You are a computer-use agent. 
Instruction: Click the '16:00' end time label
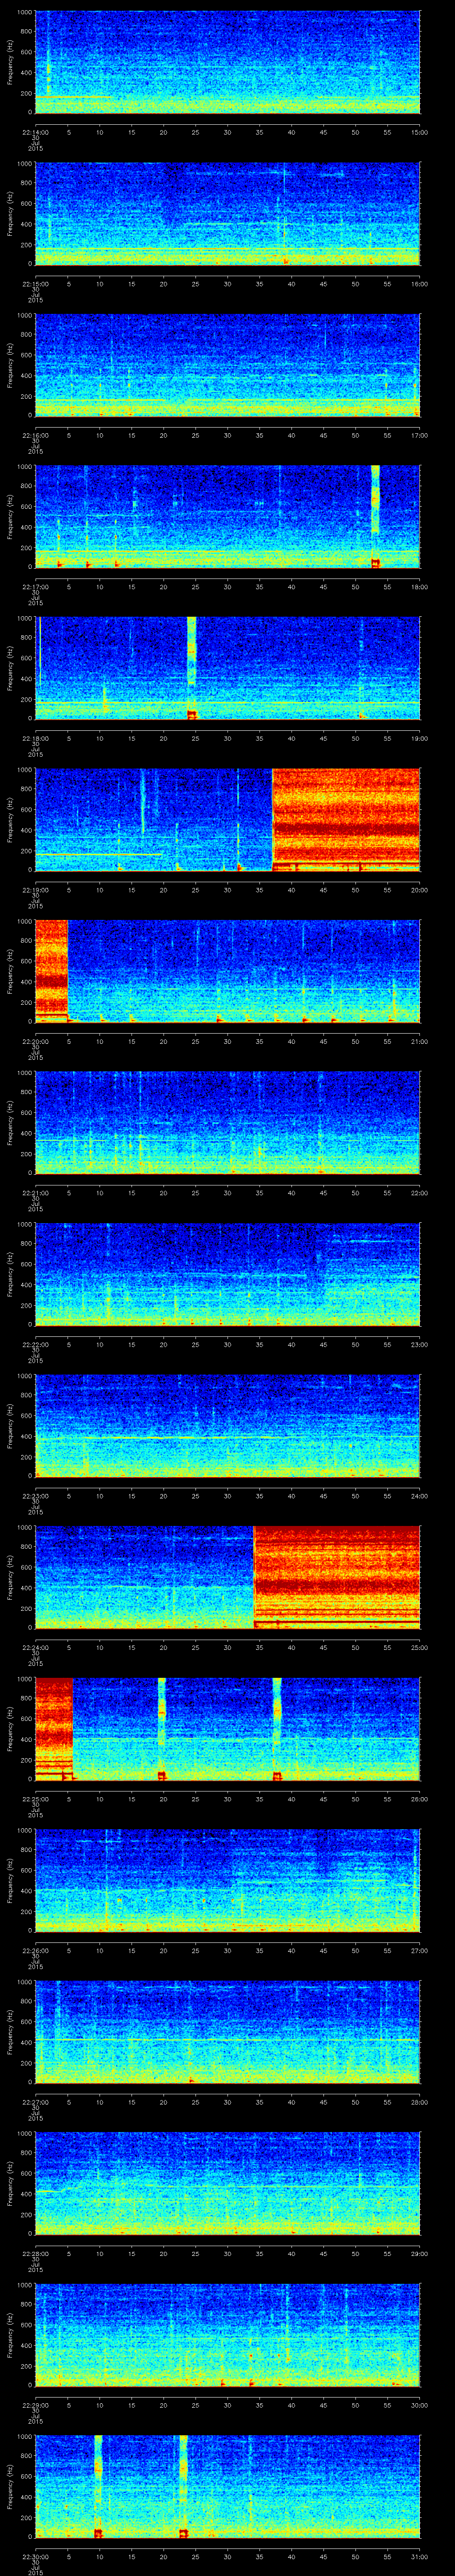click(419, 284)
